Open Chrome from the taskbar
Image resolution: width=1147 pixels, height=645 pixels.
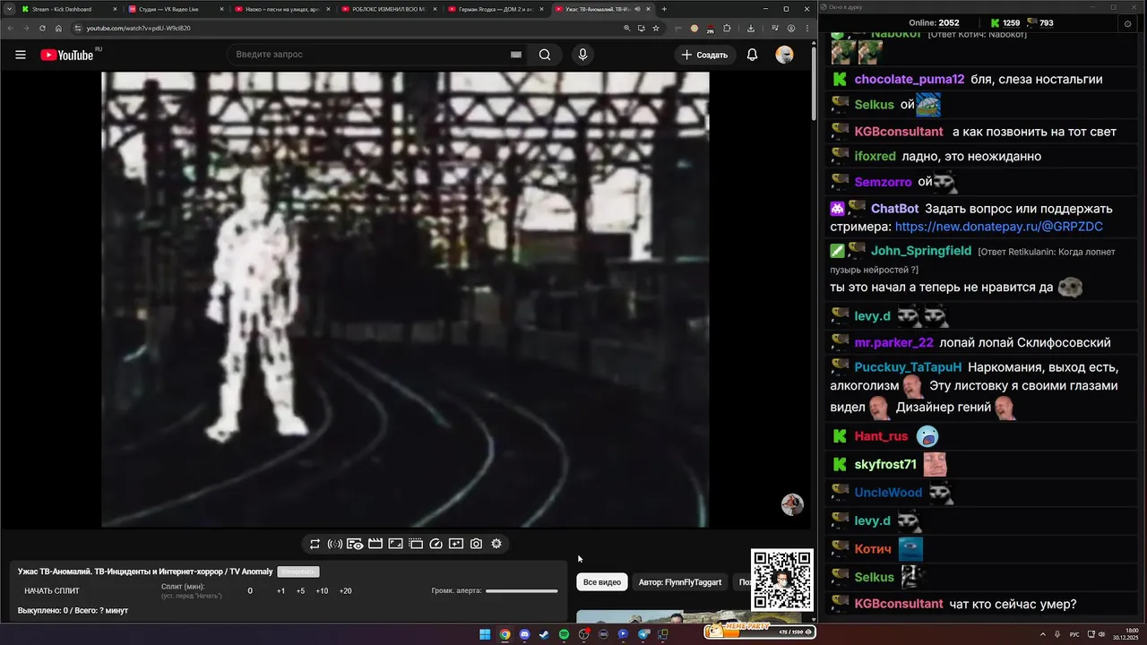(x=505, y=634)
